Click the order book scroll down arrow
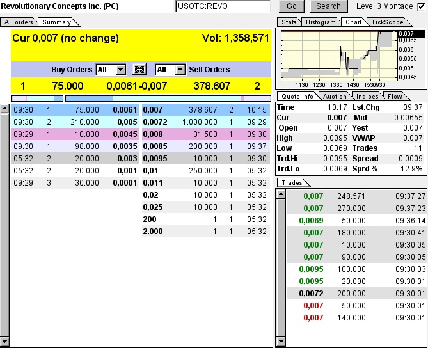 (4, 342)
